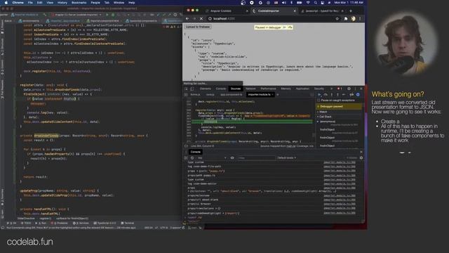Click Upload to firebase button
449x253 pixels.
(x=198, y=27)
